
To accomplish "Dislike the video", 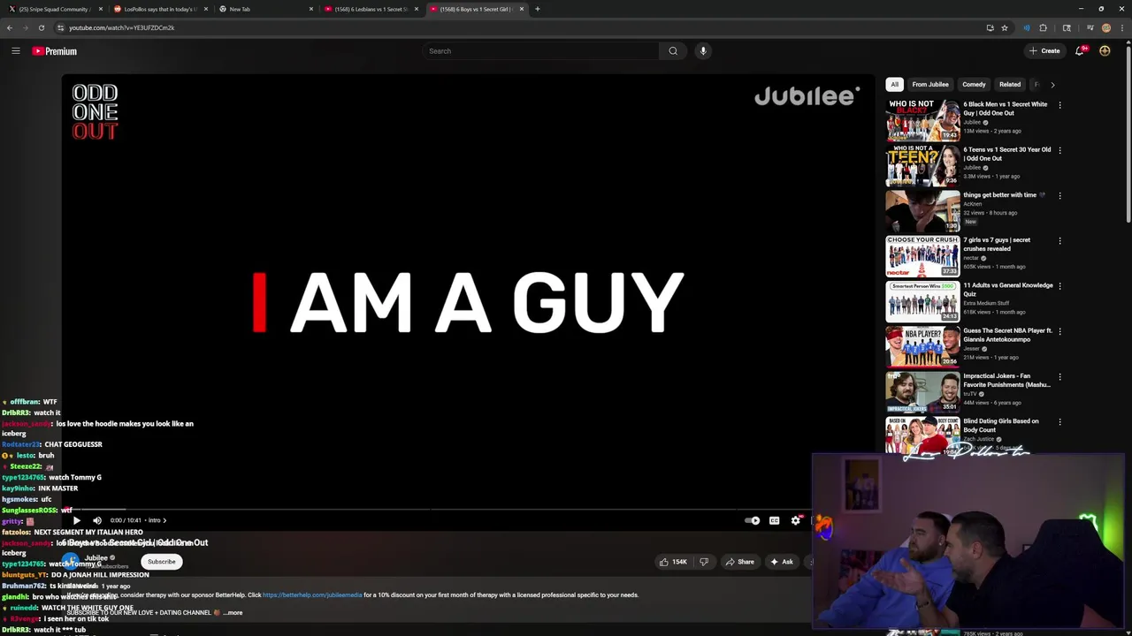I will click(704, 562).
